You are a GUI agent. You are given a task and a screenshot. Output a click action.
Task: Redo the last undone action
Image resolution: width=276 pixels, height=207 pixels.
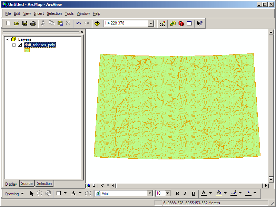pos(87,23)
